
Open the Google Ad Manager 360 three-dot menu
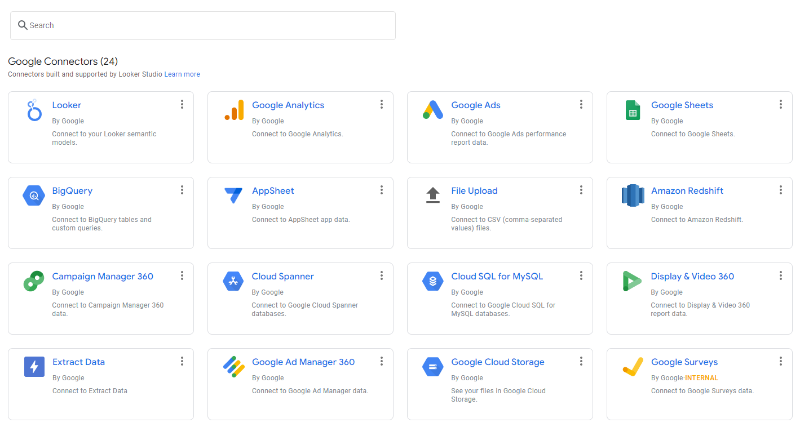tap(381, 361)
